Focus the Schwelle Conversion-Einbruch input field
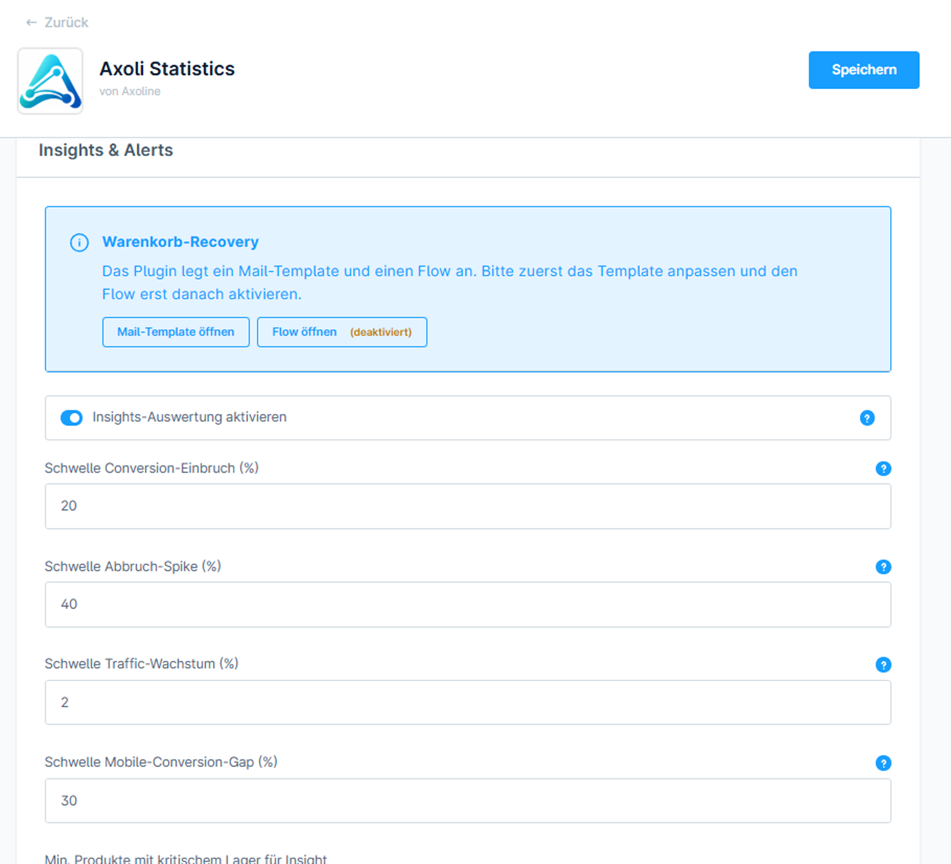This screenshot has width=951, height=864. pyautogui.click(x=468, y=506)
